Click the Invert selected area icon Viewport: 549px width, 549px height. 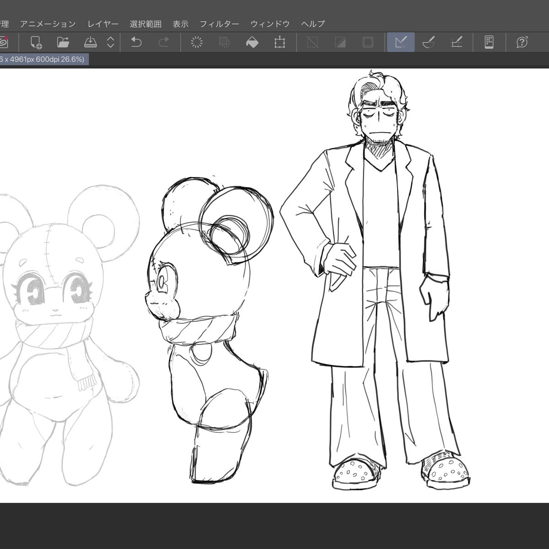[340, 43]
